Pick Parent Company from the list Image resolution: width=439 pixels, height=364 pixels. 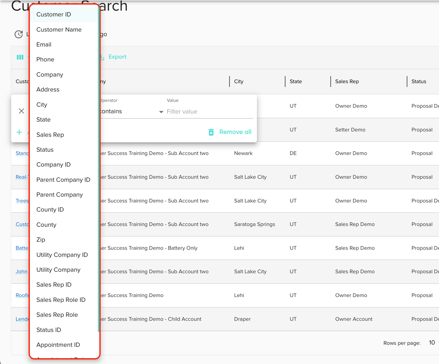coord(65,194)
